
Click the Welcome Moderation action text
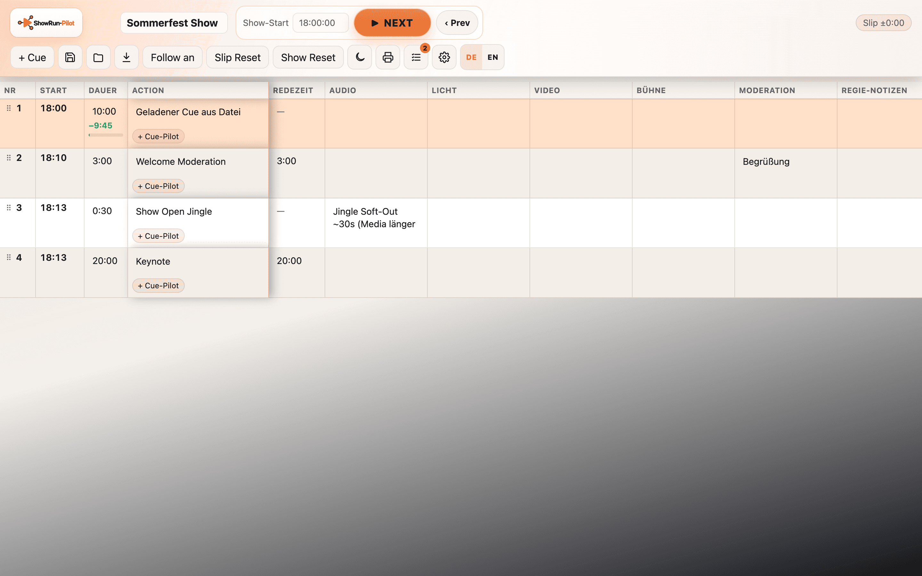[181, 162]
